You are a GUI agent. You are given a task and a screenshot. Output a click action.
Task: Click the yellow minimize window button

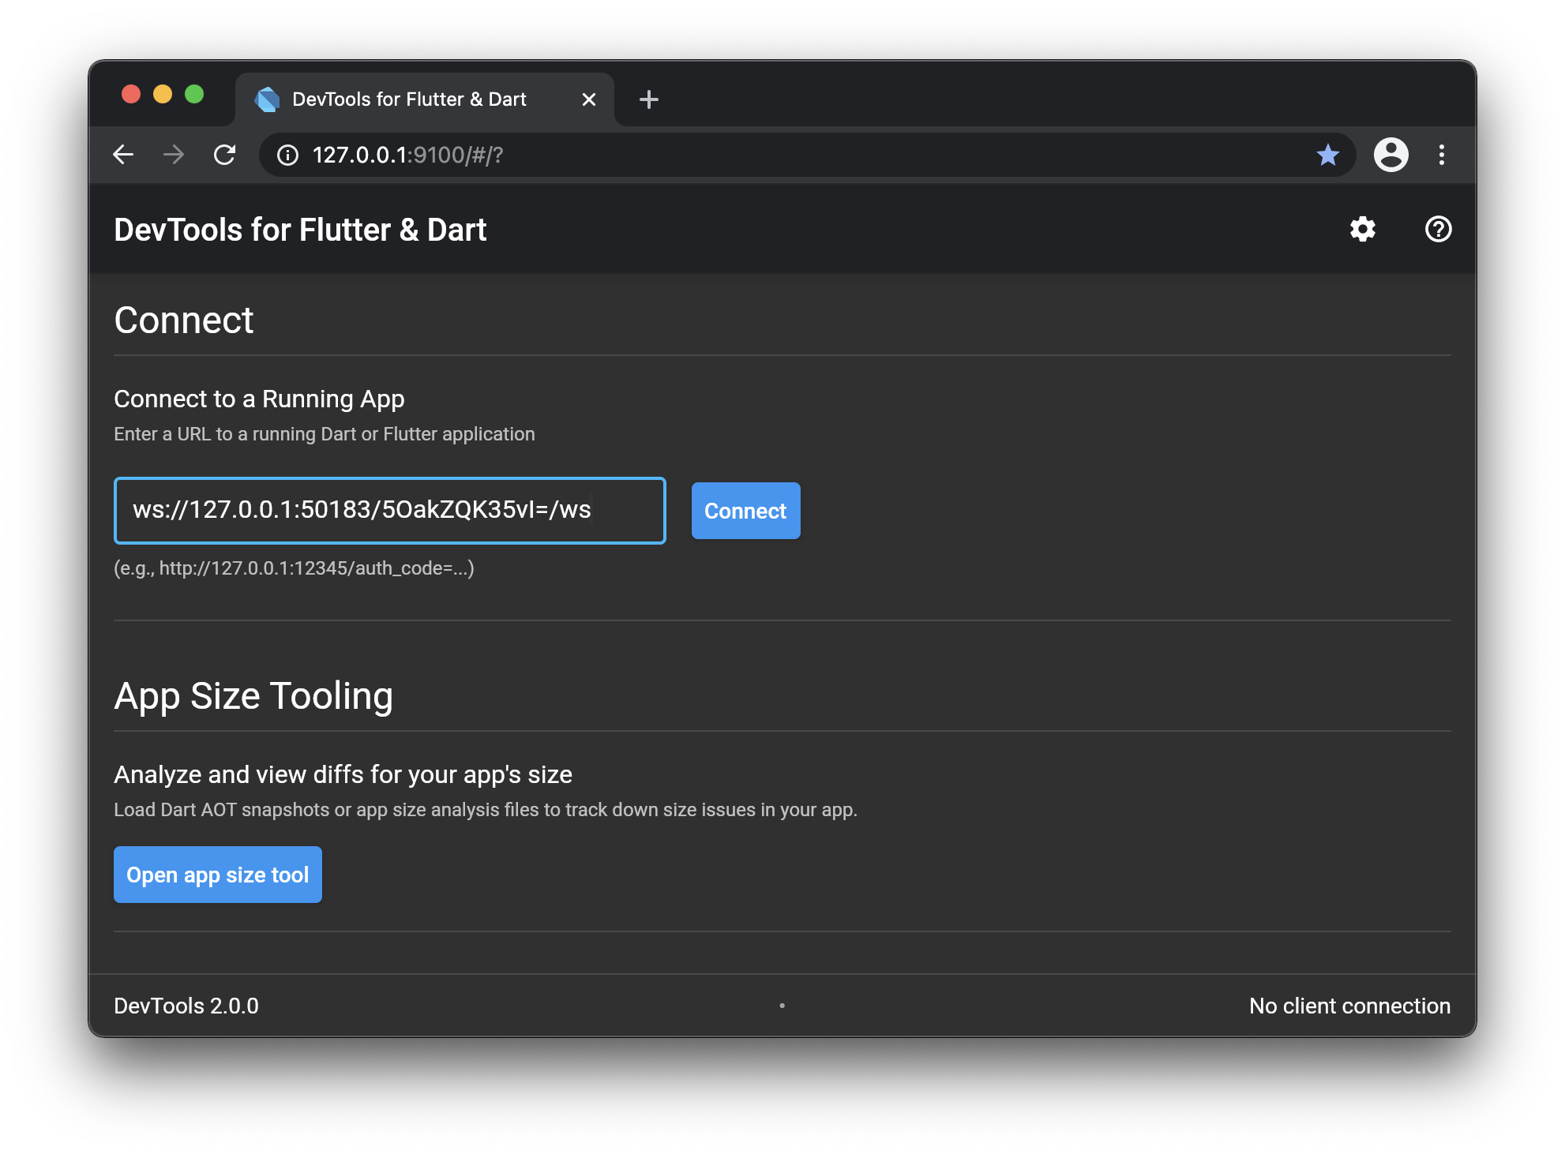click(x=163, y=95)
